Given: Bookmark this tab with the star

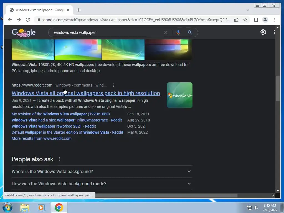Looking at the screenshot, I should [245, 20].
